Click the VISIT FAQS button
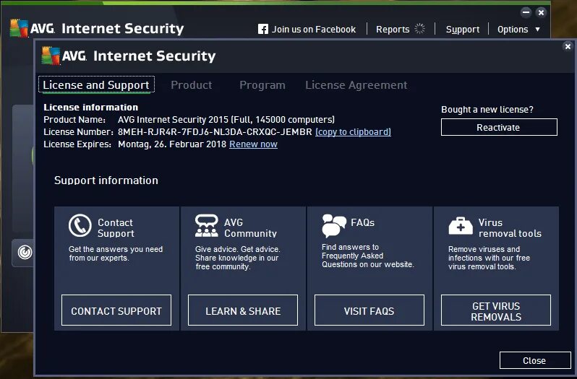Screen dimensions: 577x379 point(369,310)
